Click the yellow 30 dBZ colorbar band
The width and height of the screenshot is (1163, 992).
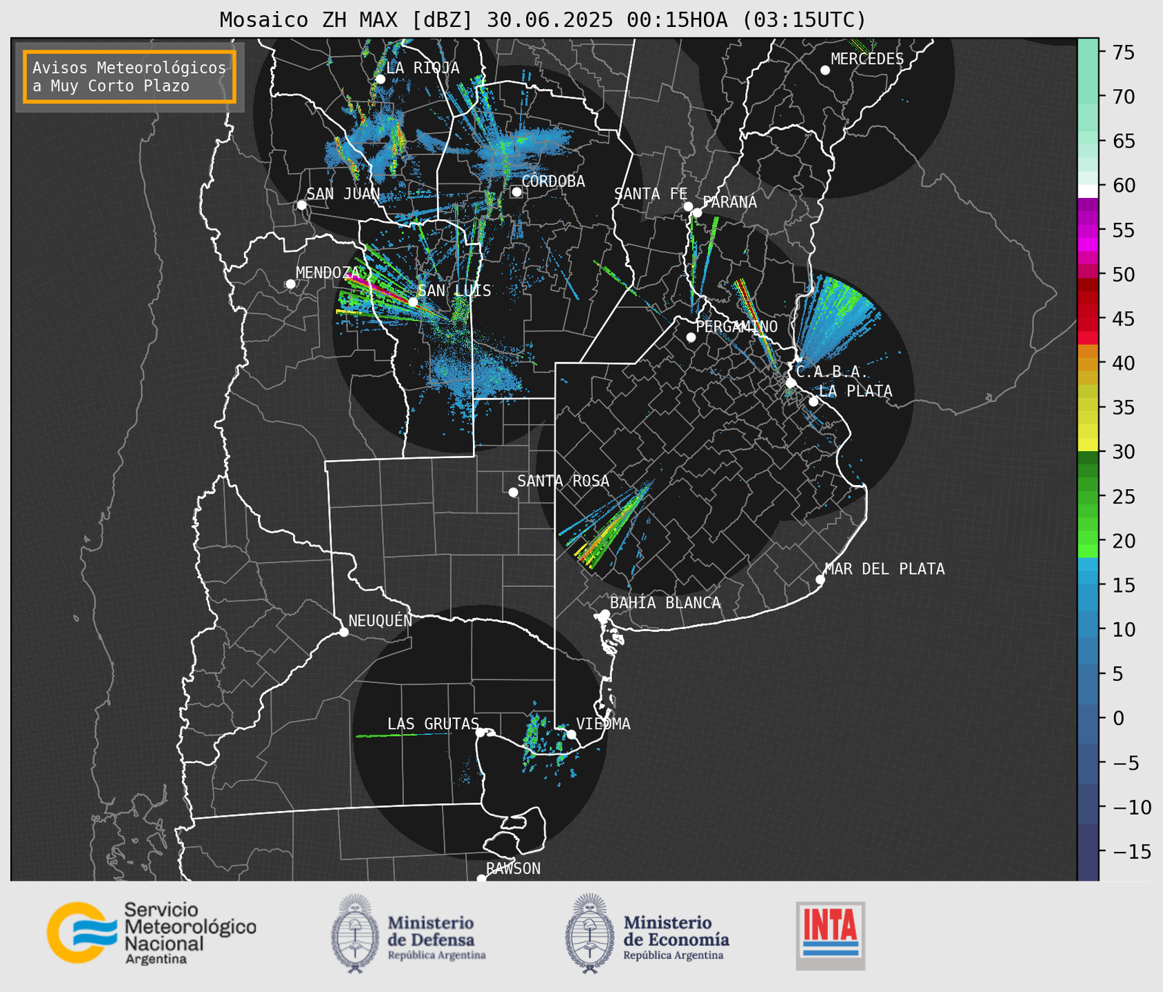(x=1088, y=445)
